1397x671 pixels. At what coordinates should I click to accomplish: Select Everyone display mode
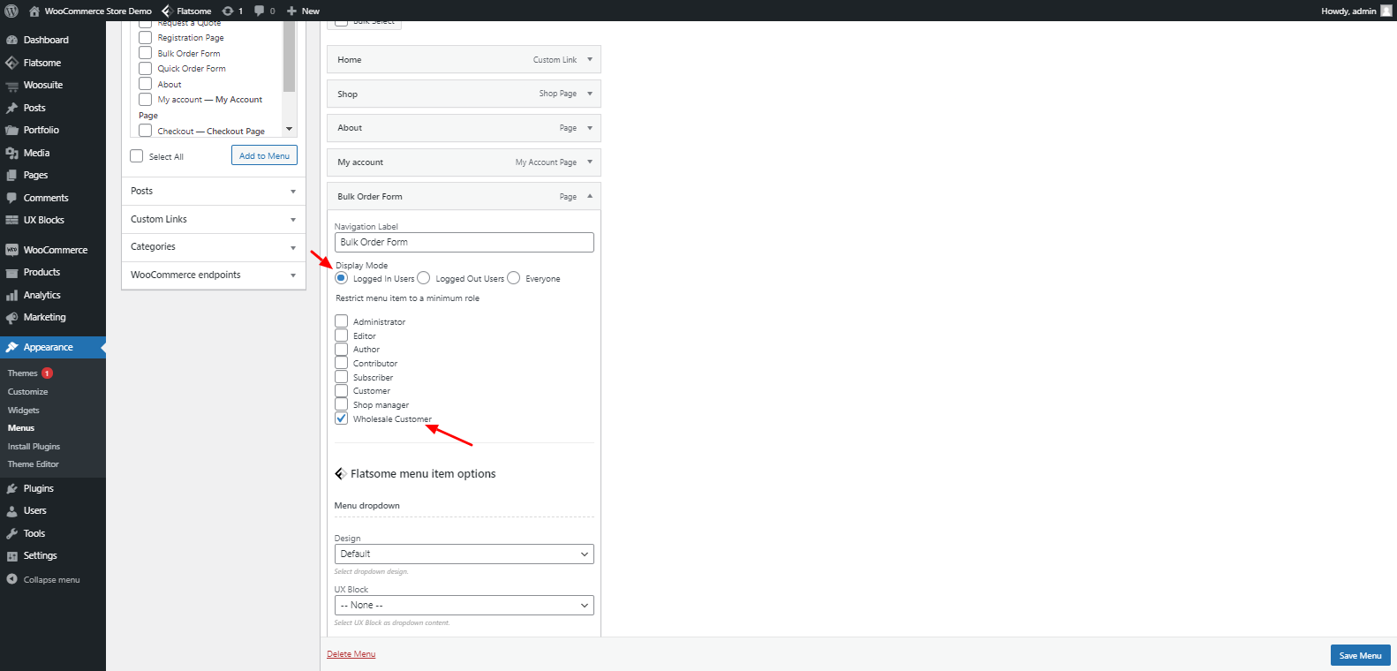coord(514,278)
